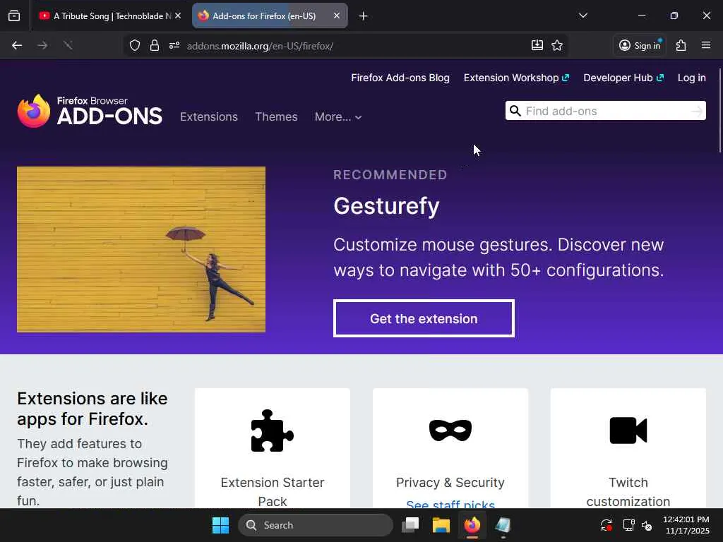Click the forward navigation arrow
Viewport: 723px width, 542px height.
(x=42, y=46)
